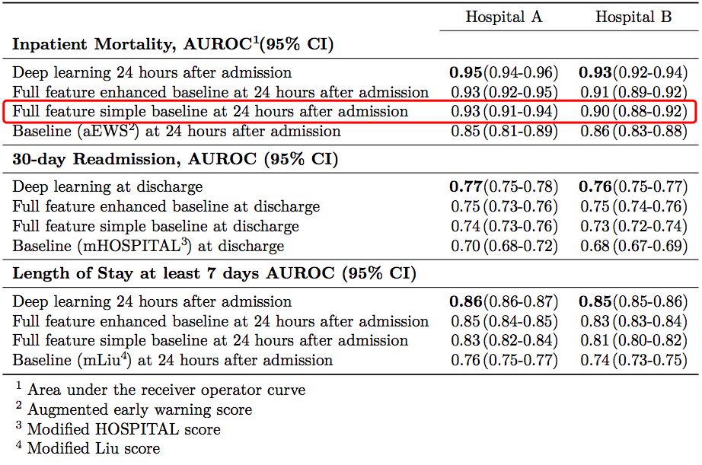
Task: Click Hospital A value 0.85 (0.81-0.89)
Action: click(504, 131)
